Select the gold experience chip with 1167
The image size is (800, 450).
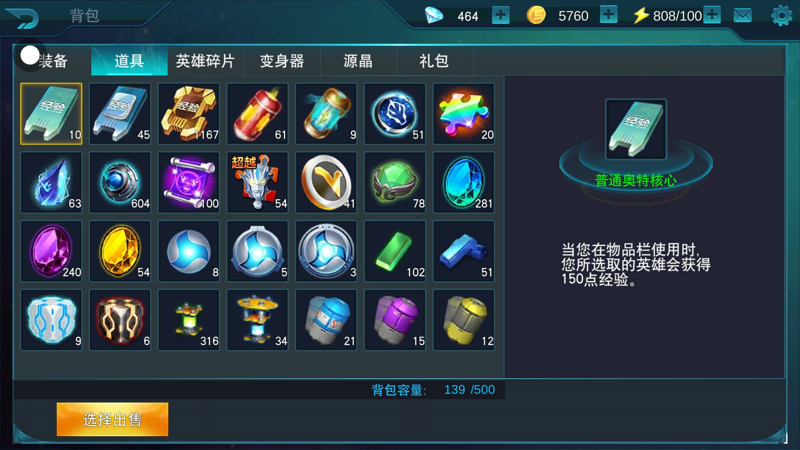click(x=189, y=114)
